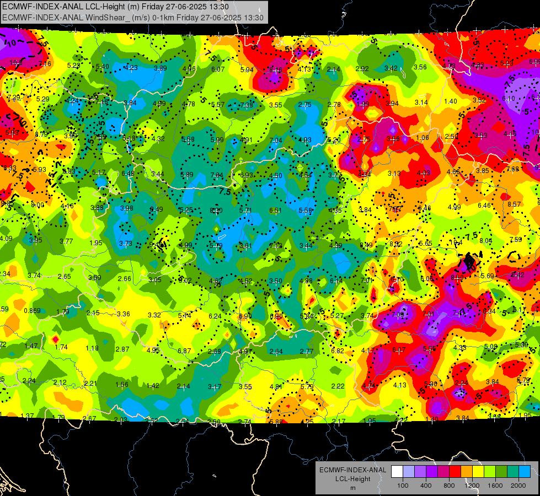Select the map value '8.16'
The width and height of the screenshot is (540, 496).
275,70
